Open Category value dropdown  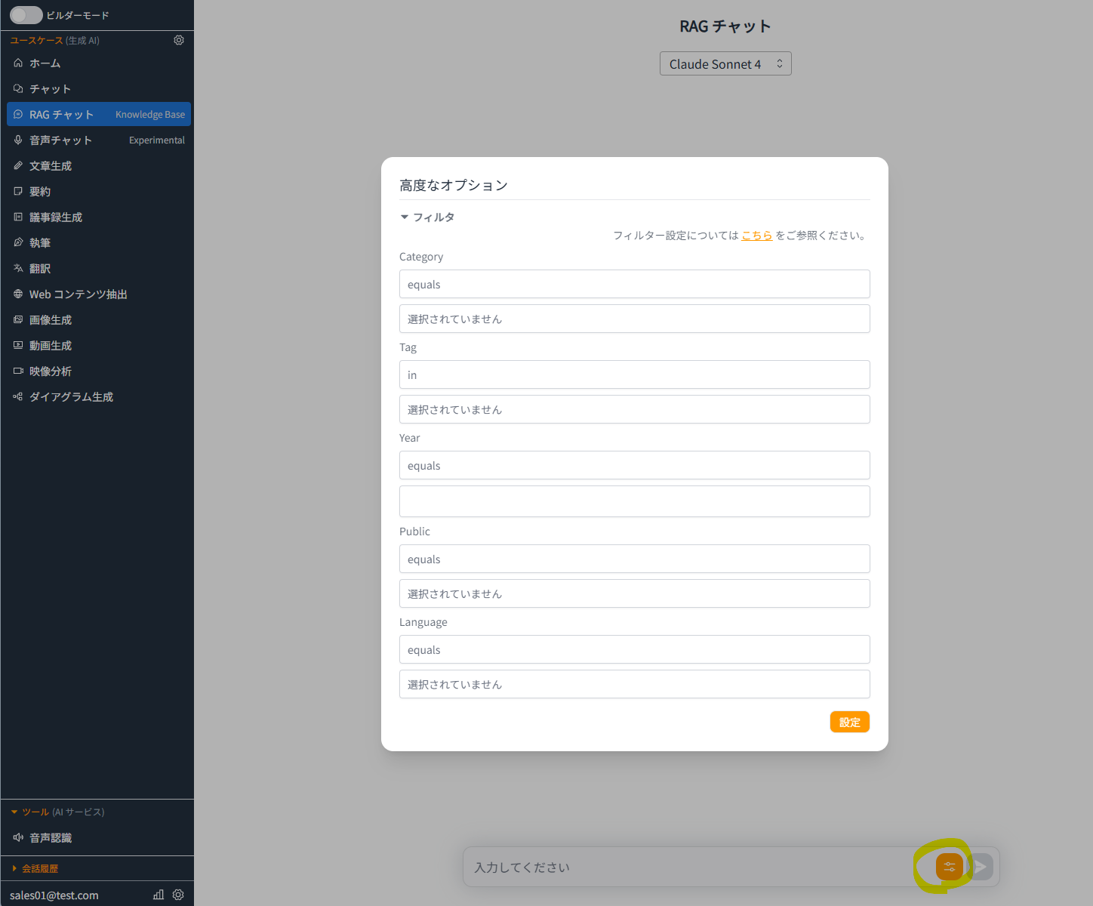634,319
